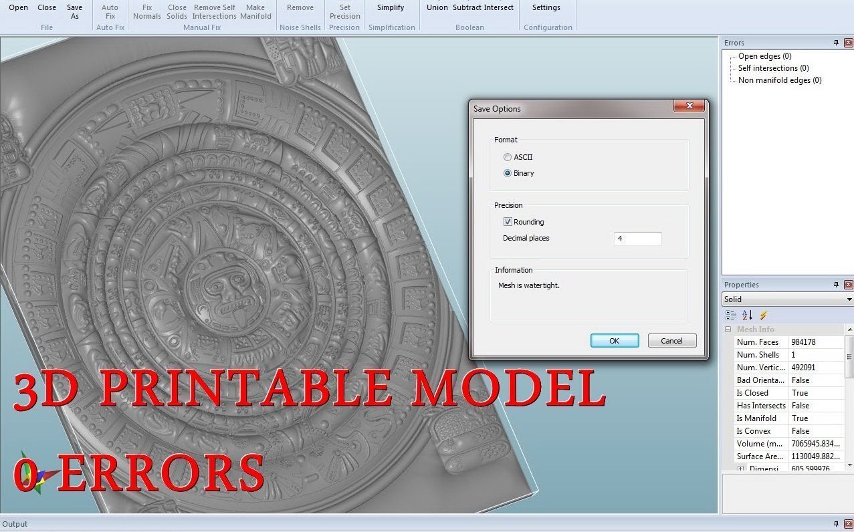
Task: Click the Properties grid scrollbar thumb
Action: pos(850,356)
